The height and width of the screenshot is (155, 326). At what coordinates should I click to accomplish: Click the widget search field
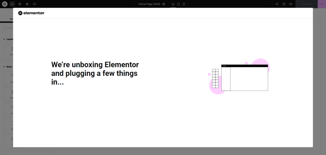8,28
